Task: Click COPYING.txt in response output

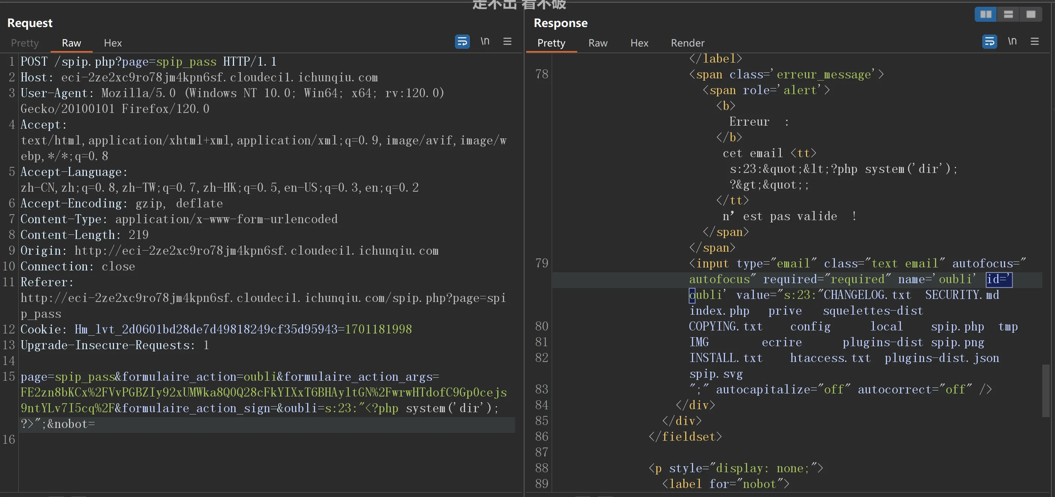Action: (x=726, y=327)
